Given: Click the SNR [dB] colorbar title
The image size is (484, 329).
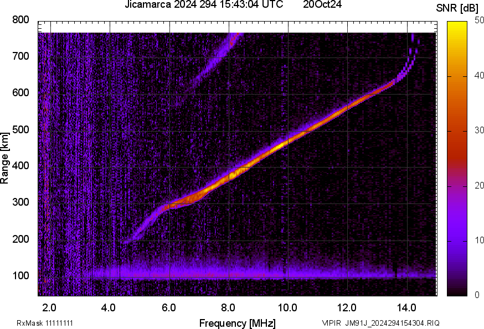Looking at the screenshot, I should click(x=457, y=8).
